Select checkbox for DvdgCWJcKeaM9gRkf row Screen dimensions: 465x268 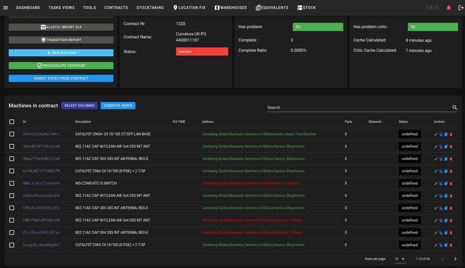(x=12, y=245)
